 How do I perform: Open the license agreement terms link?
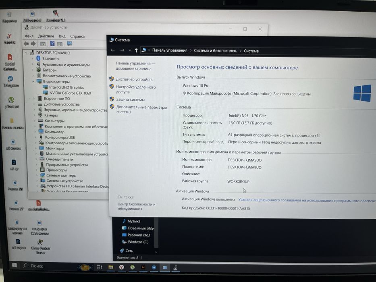(307, 200)
